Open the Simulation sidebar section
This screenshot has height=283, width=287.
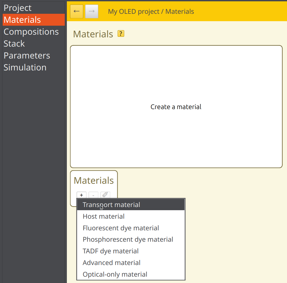pyautogui.click(x=25, y=68)
